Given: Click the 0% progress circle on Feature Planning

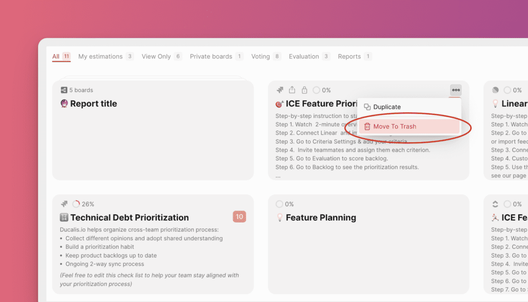Looking at the screenshot, I should click(279, 204).
